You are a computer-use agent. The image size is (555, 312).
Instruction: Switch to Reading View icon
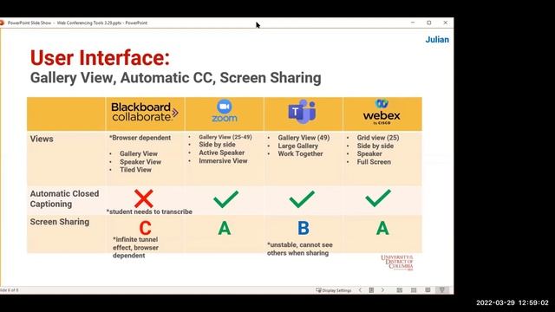pyautogui.click(x=428, y=290)
